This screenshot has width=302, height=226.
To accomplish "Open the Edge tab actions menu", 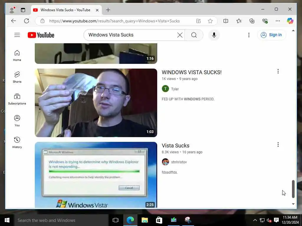I will (x=23, y=10).
